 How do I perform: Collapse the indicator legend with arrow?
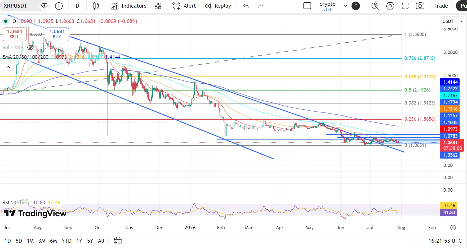tap(8, 67)
